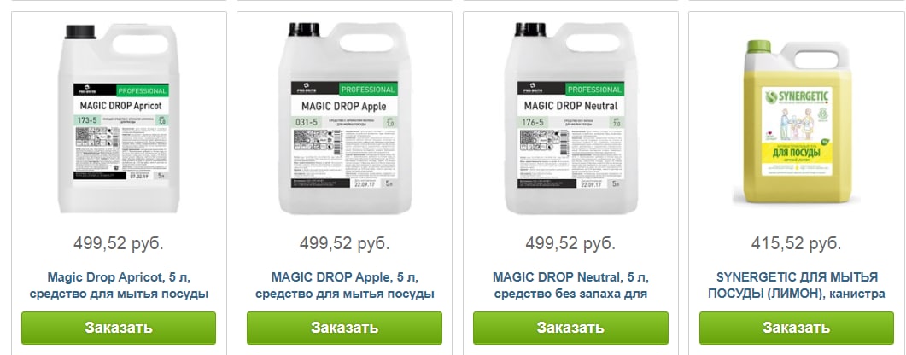Click the green cap of the SYNERGETIC canister
Image resolution: width=906 pixels, height=355 pixels.
click(x=758, y=47)
